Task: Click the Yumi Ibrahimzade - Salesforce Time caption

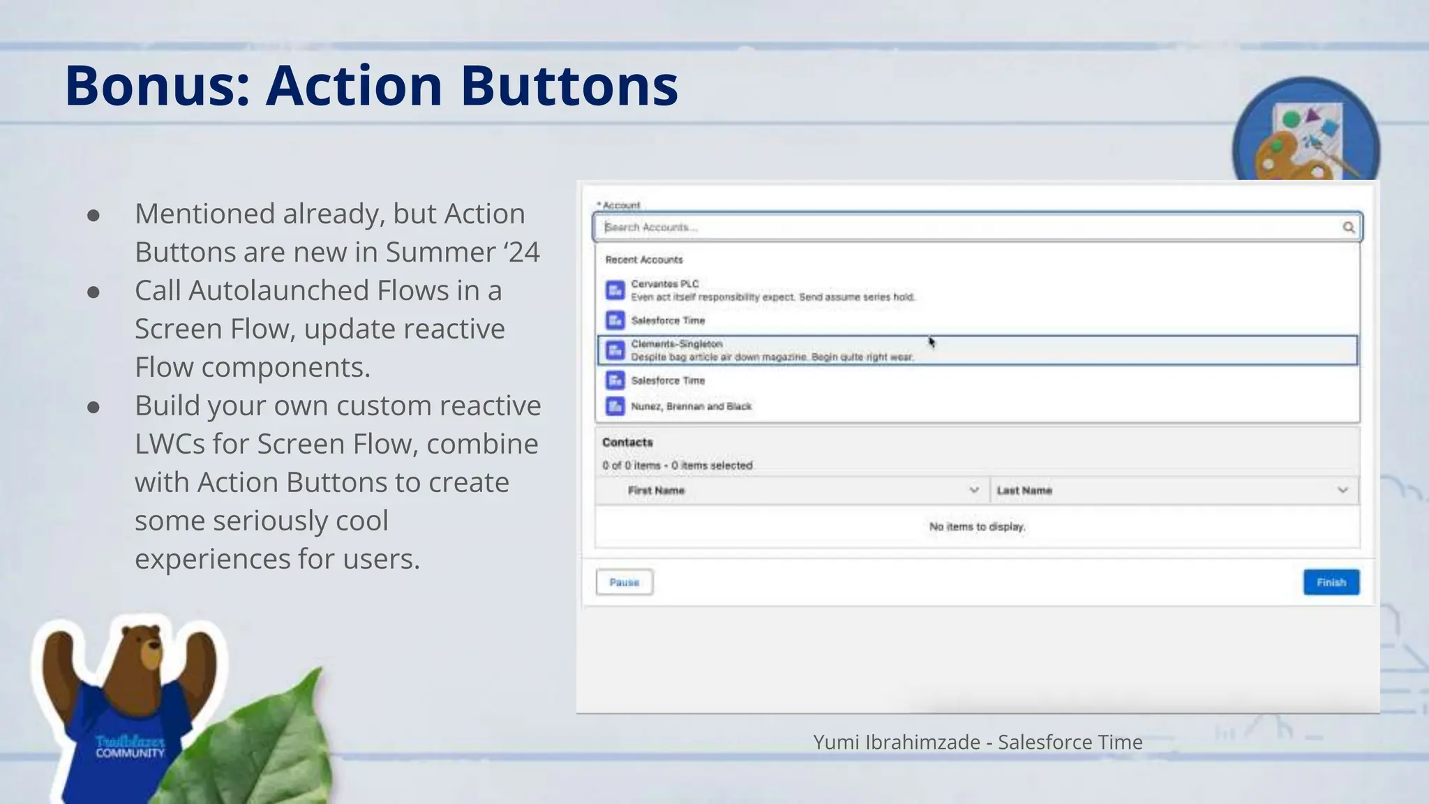Action: [977, 742]
